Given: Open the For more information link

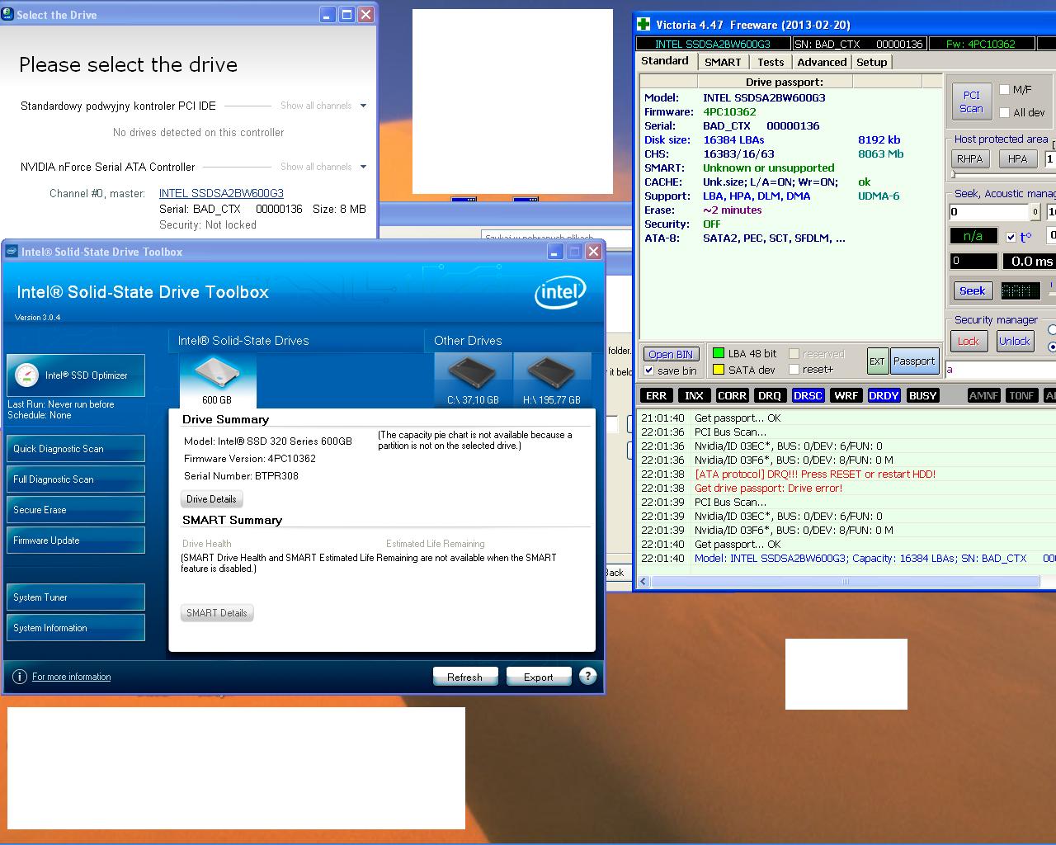Looking at the screenshot, I should 71,677.
